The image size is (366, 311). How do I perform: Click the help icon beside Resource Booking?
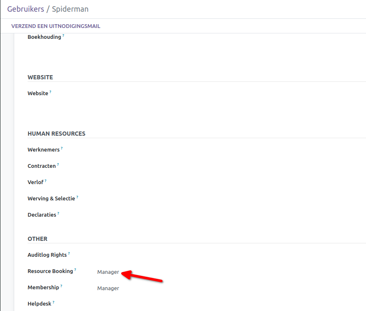tap(75, 270)
